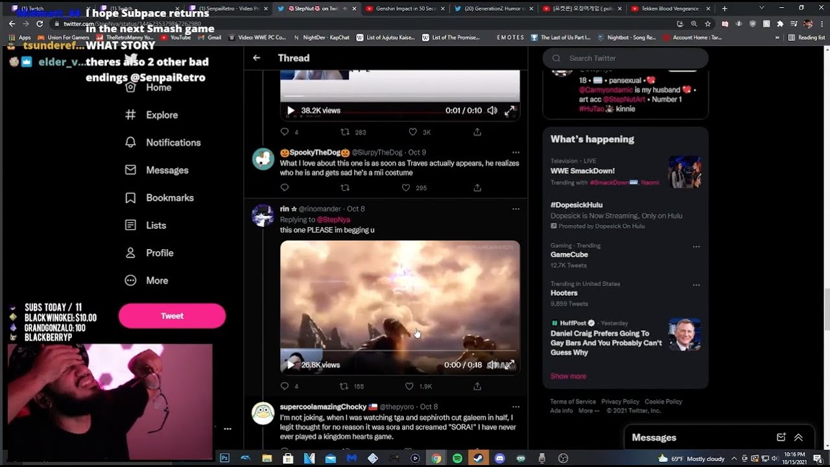Seek on the 26.8K views video progress bar

400,351
